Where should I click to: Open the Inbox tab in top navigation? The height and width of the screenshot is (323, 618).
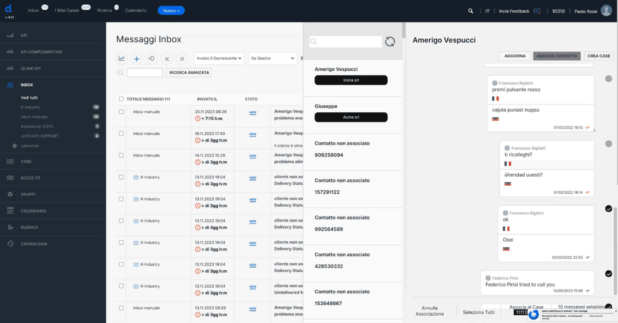33,10
